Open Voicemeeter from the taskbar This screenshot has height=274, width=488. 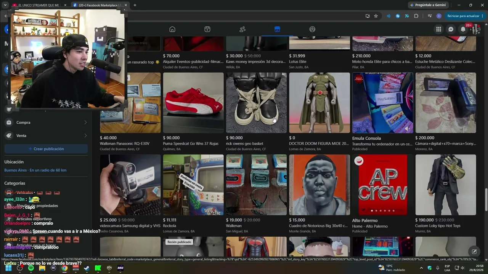(x=75, y=268)
